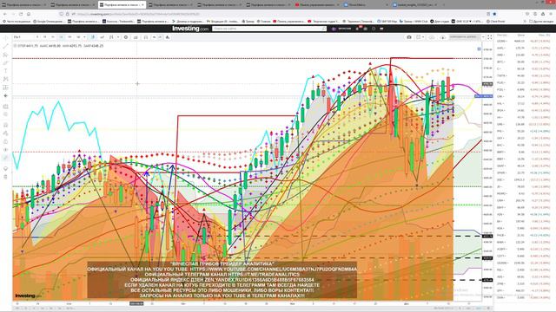This screenshot has width=556, height=312.
Task: Expand the indicators dropdown arrow
Action: point(118,36)
